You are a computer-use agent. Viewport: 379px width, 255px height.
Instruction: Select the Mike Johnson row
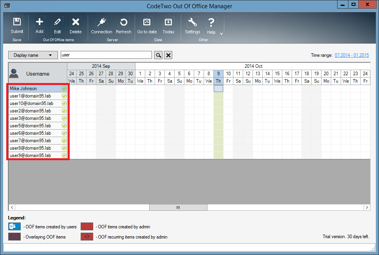38,89
